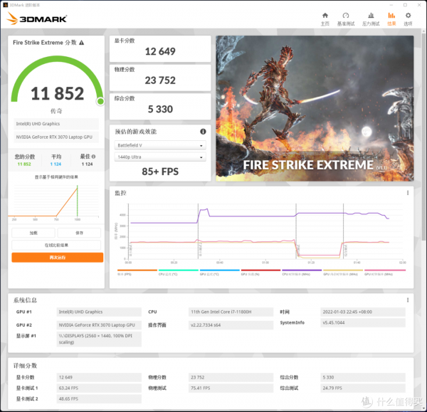Click NVIDIA GeForce RTX 3070 Laptop GPU under gauge
Viewport: 427px width, 412px height.
click(56, 137)
